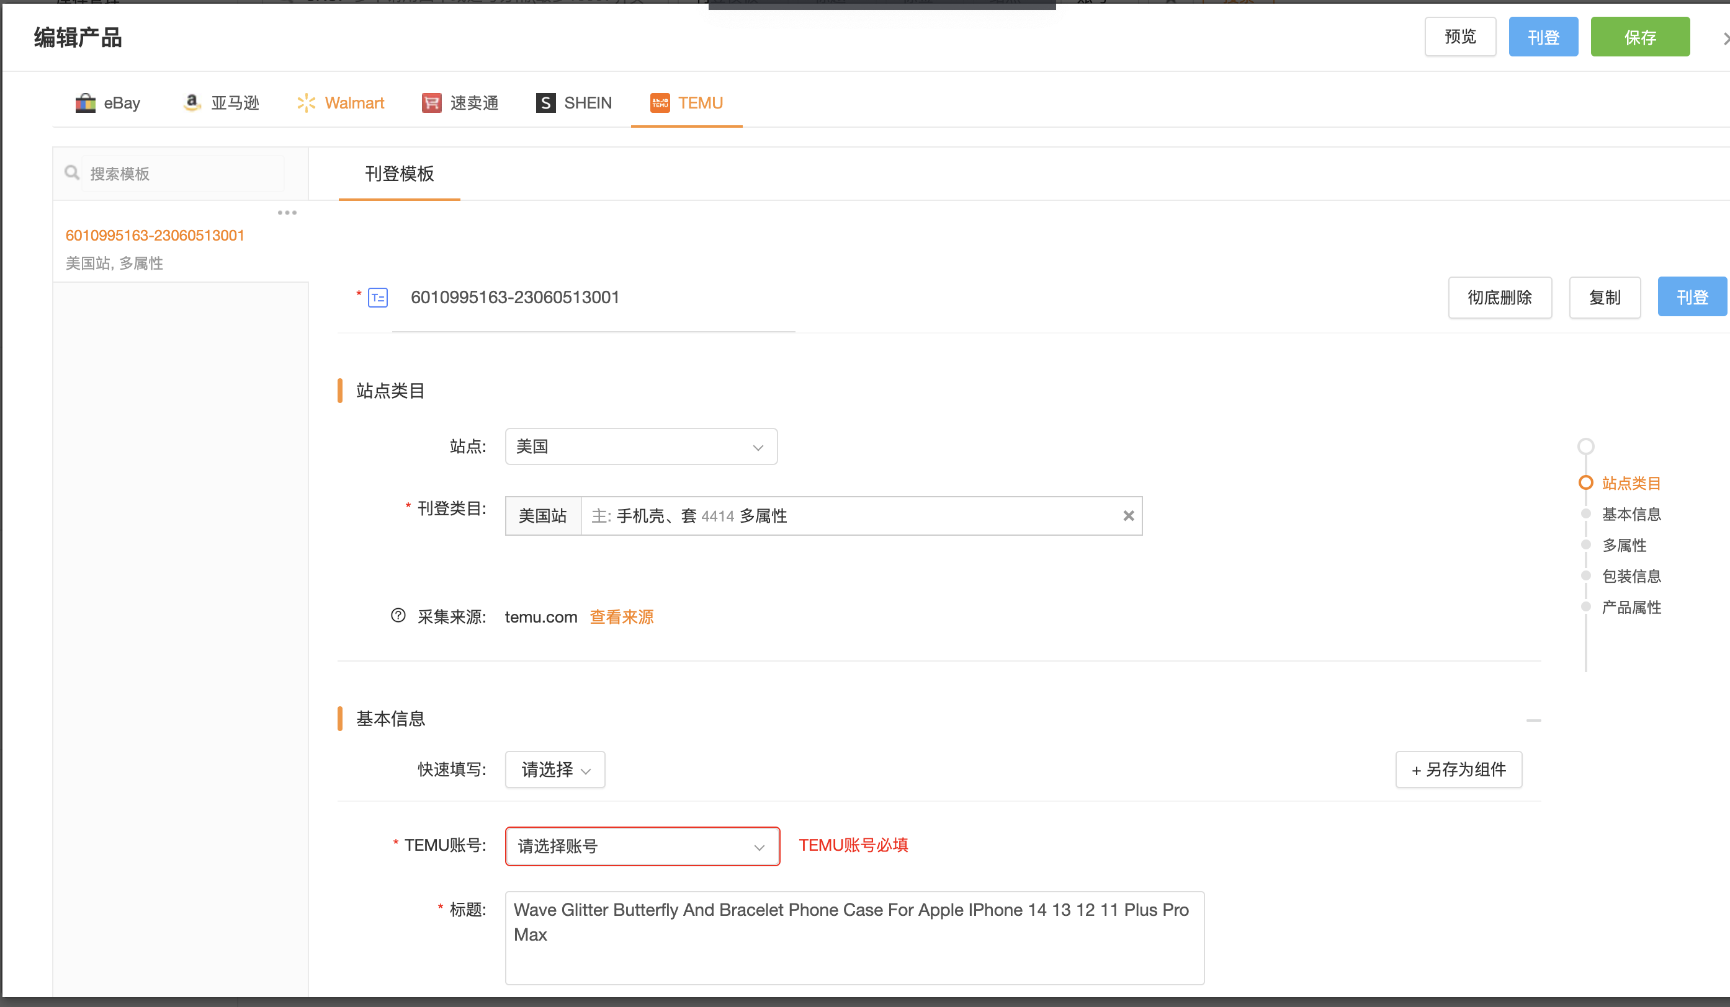Open the three-dots template options menu

[287, 213]
